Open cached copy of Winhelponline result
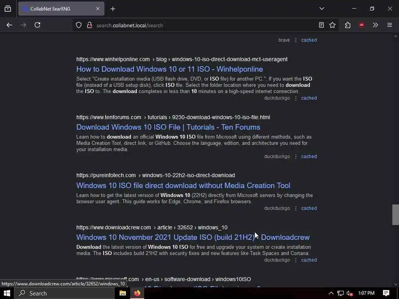399x299 pixels. 309,98
